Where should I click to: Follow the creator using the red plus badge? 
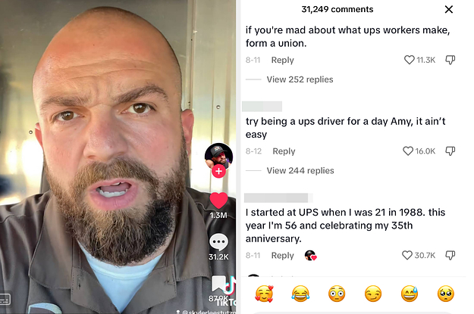[x=219, y=171]
